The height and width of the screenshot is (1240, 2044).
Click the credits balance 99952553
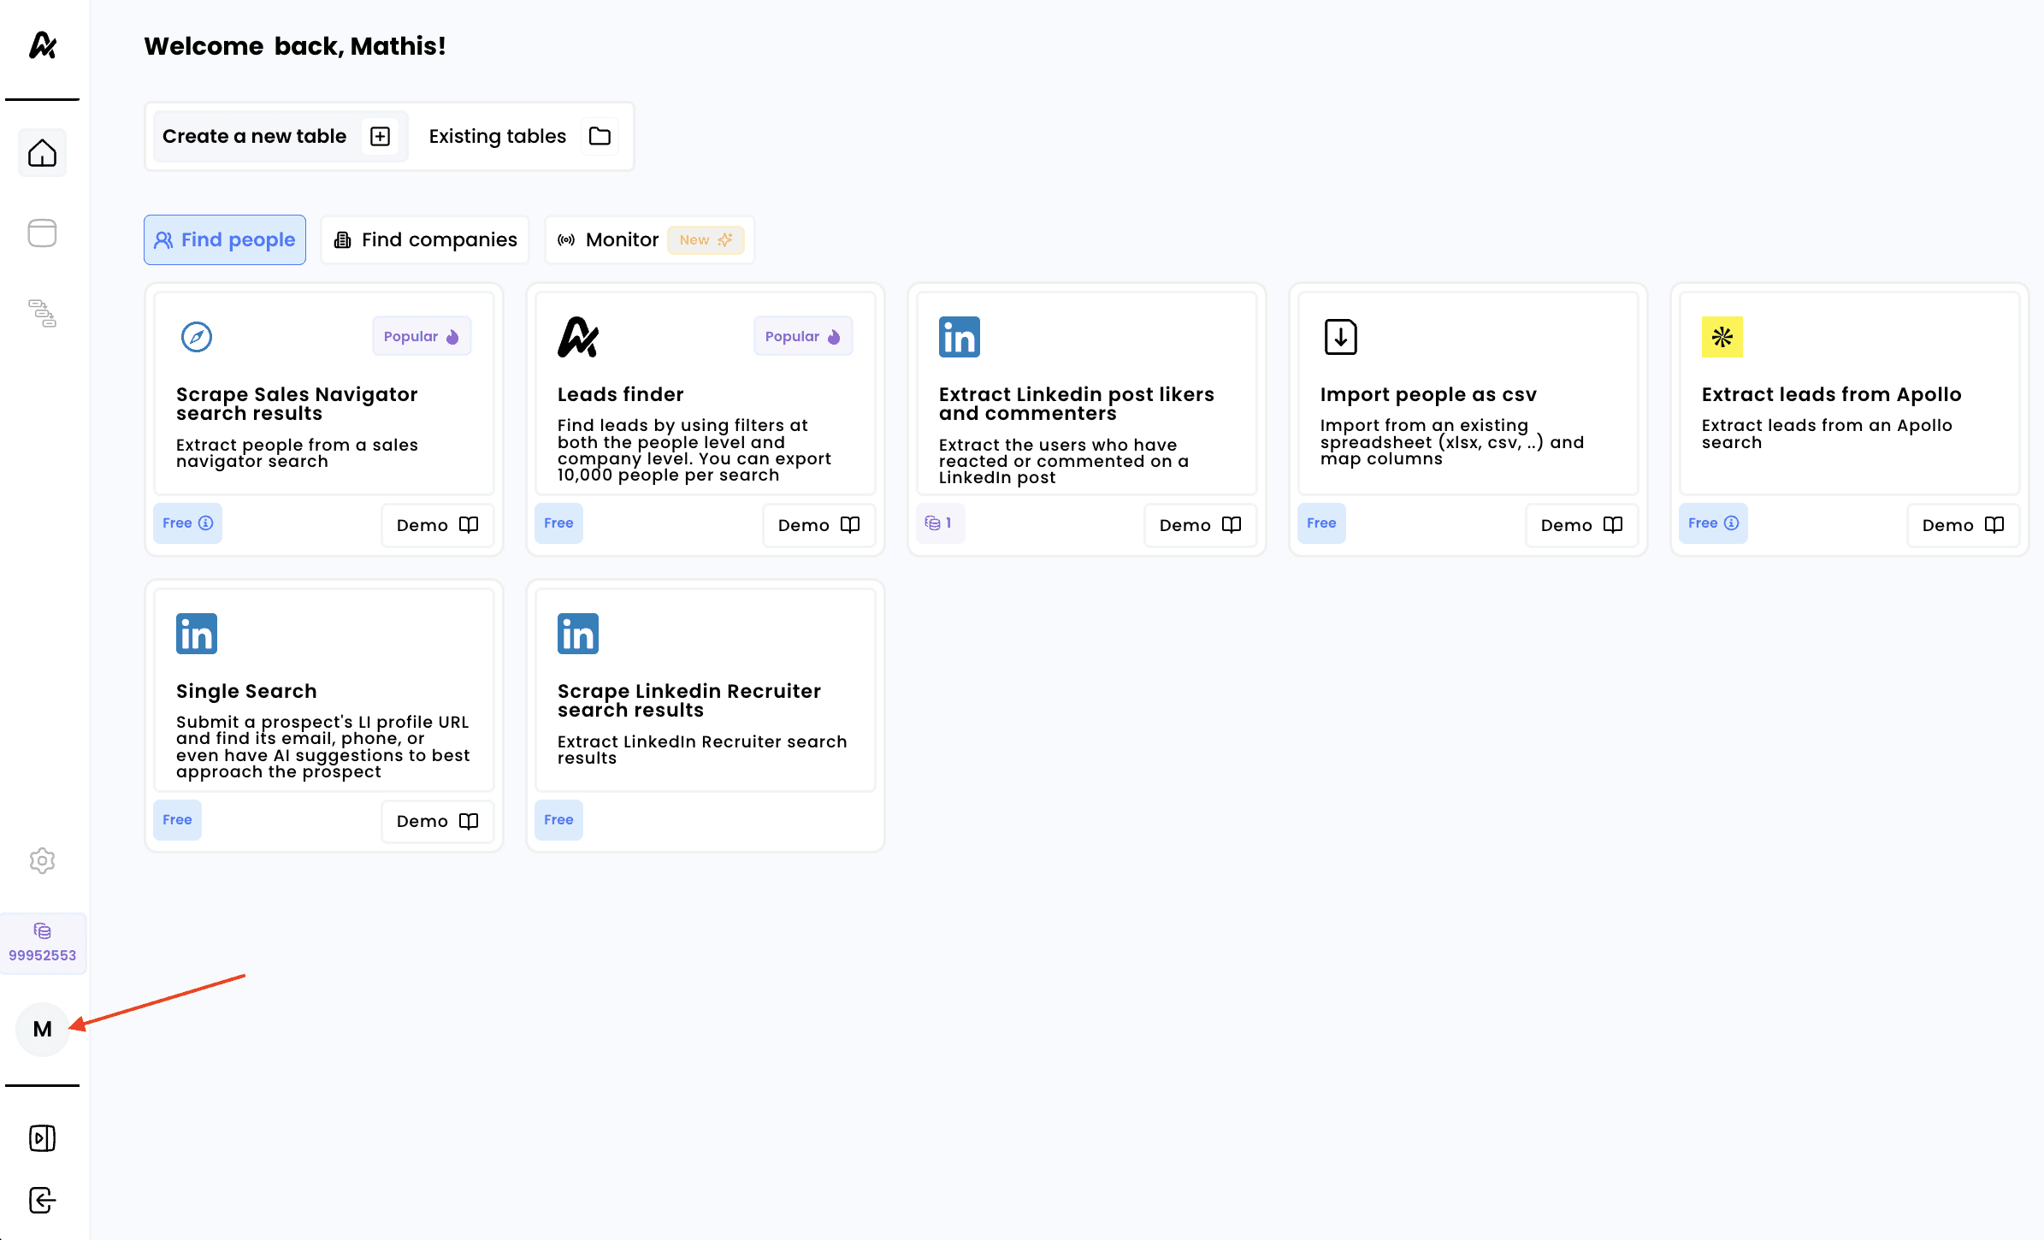[42, 943]
